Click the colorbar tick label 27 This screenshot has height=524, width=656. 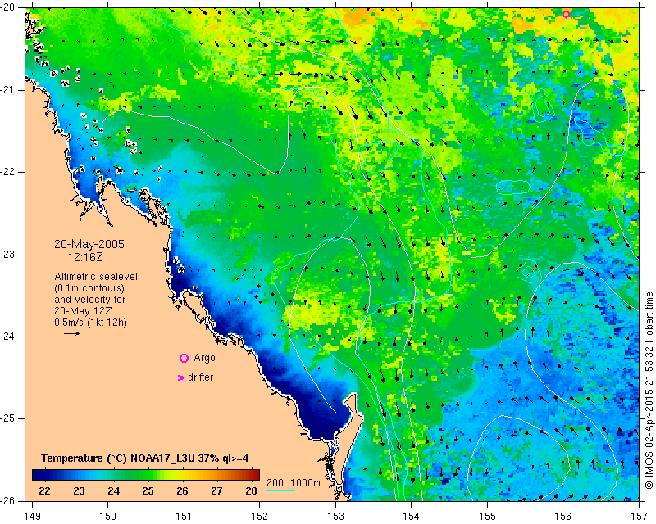coord(216,491)
